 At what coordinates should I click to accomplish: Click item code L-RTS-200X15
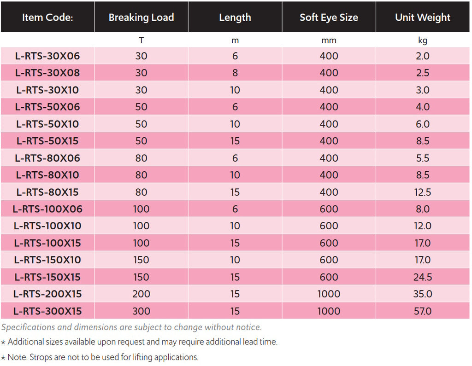(47, 294)
